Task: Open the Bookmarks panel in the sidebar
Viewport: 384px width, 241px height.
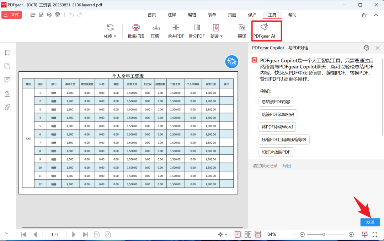Action: (x=7, y=53)
